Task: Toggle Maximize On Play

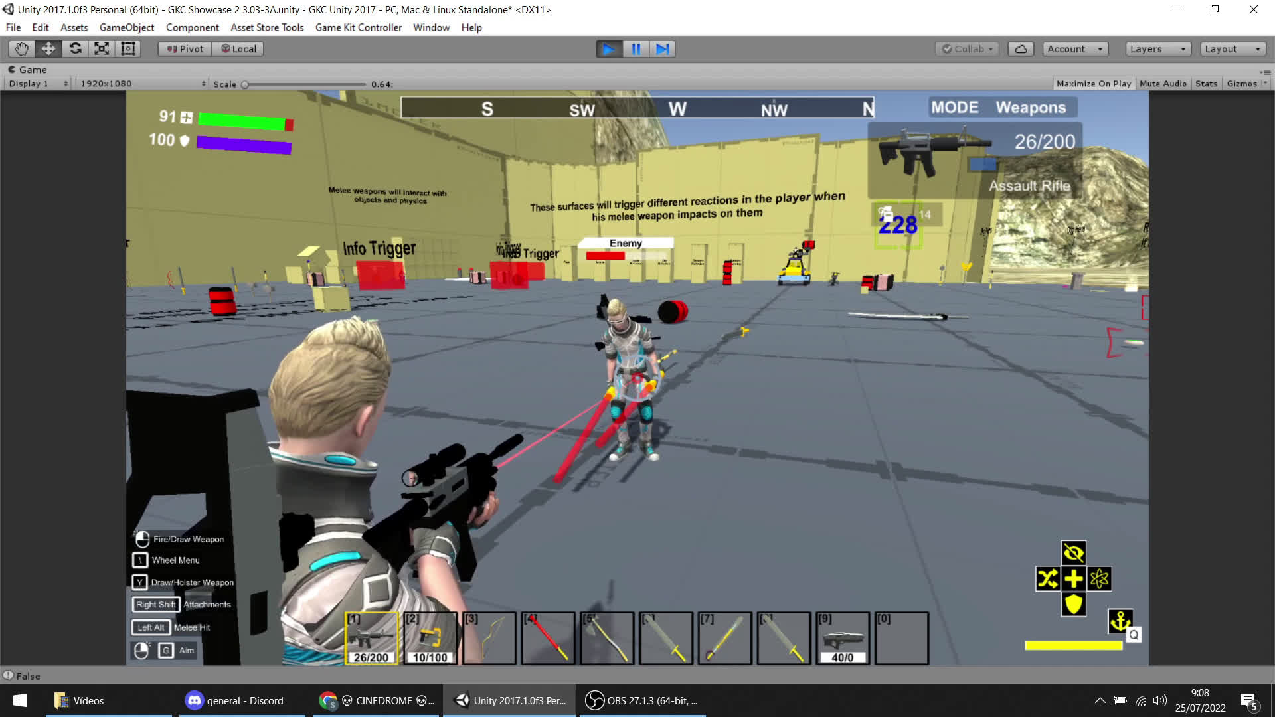Action: [x=1093, y=84]
